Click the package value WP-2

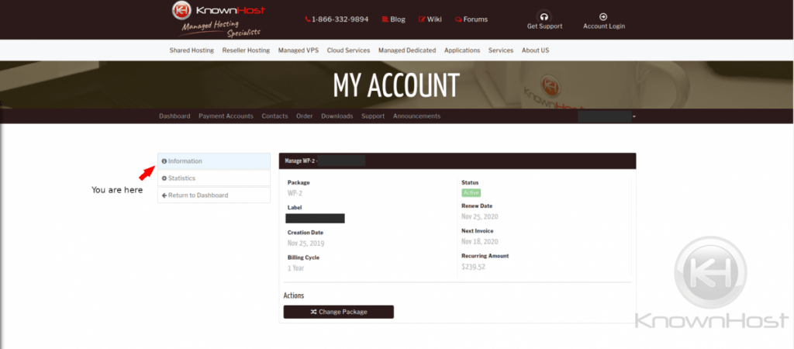click(x=295, y=193)
